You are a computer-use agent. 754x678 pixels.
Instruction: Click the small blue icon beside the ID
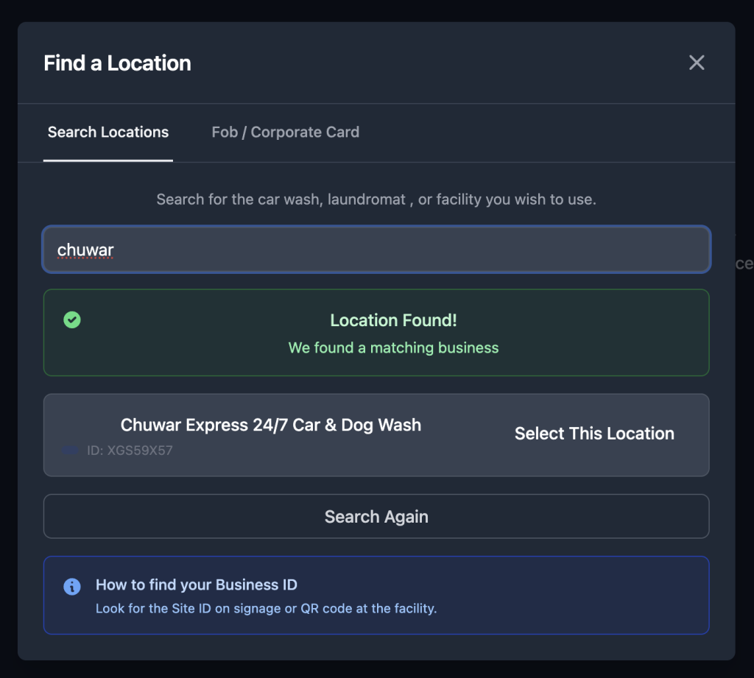71,450
